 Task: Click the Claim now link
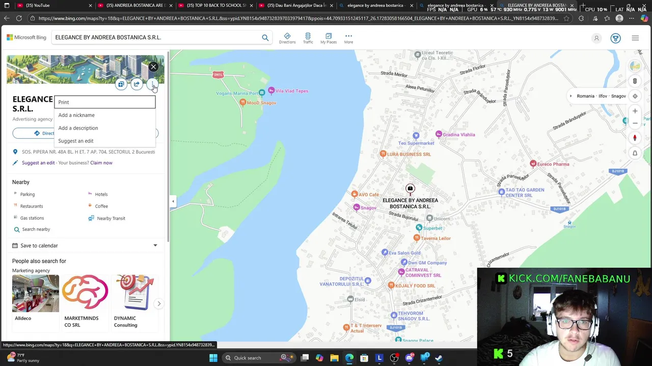tap(101, 163)
